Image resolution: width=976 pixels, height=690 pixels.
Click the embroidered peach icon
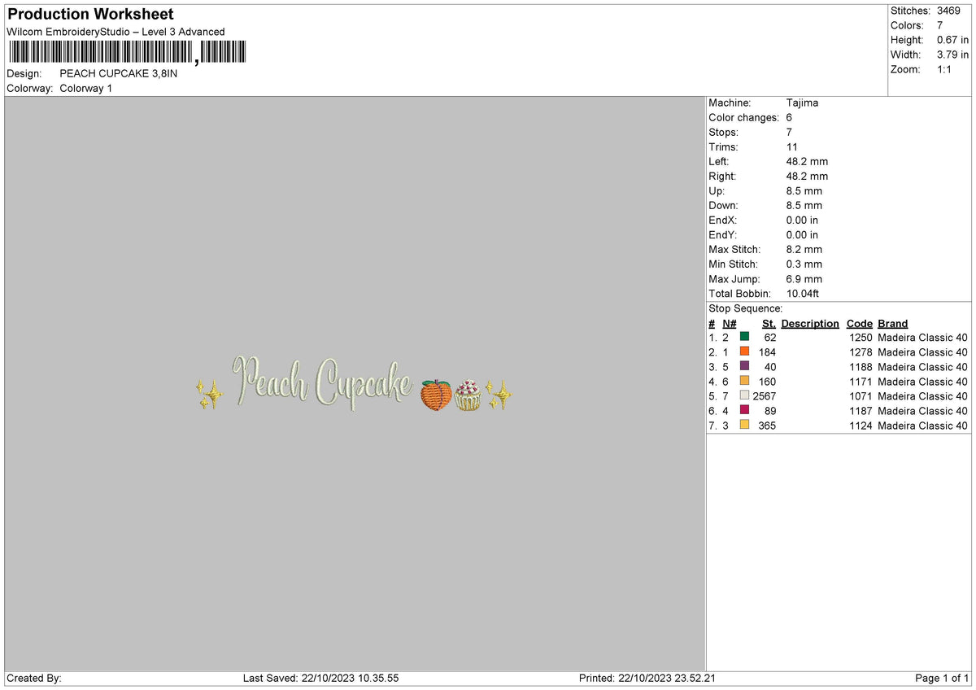436,395
